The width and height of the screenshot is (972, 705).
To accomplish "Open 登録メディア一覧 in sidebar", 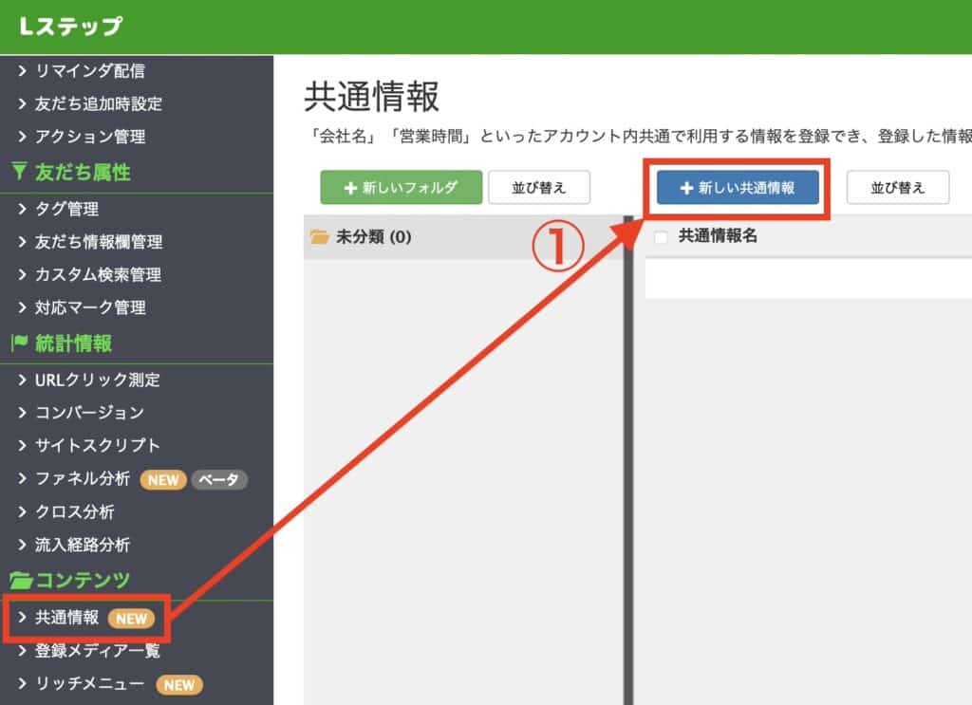I will [x=98, y=651].
